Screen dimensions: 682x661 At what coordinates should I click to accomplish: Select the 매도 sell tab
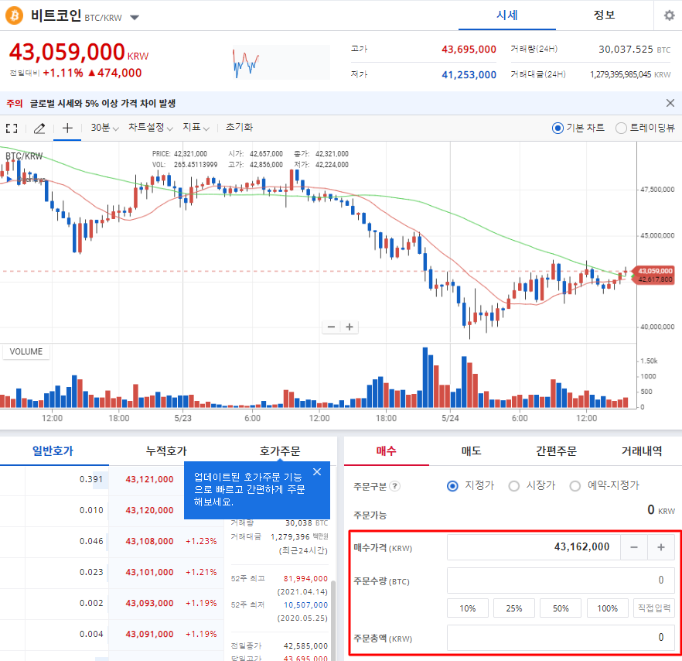(x=472, y=450)
